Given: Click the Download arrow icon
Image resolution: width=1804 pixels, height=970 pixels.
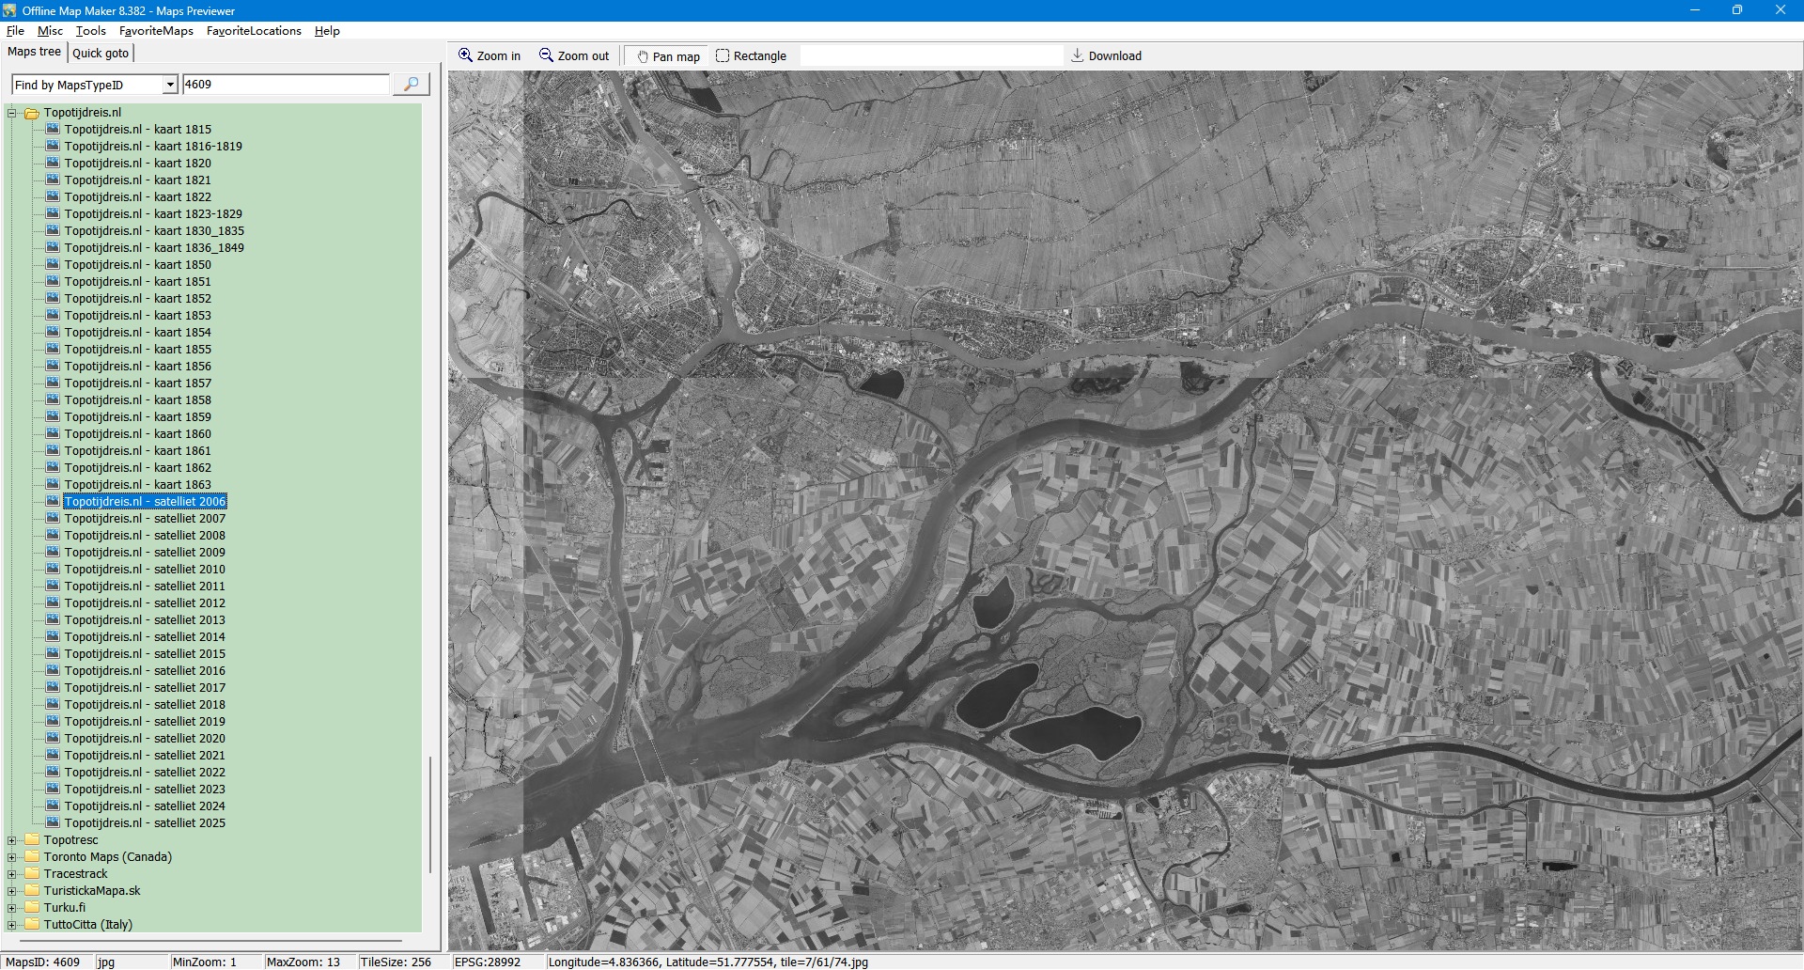Looking at the screenshot, I should coord(1078,55).
